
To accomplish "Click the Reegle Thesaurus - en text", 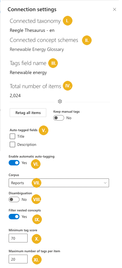I will (x=32, y=30).
